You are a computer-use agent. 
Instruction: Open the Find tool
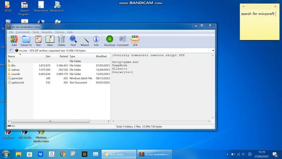73,41
